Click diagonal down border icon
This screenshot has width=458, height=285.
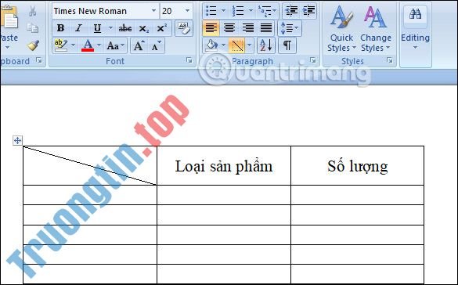tap(237, 45)
